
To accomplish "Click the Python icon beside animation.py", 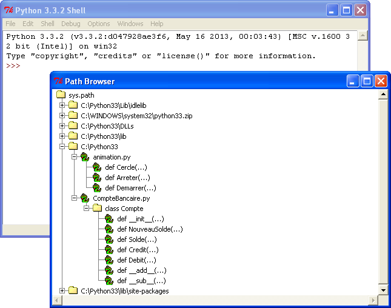I will pyautogui.click(x=85, y=157).
